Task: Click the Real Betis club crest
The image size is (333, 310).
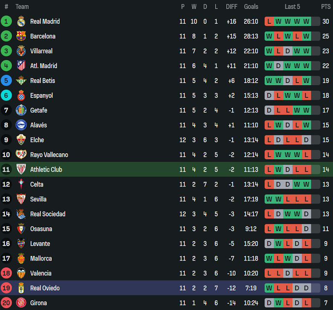Action: pos(21,80)
